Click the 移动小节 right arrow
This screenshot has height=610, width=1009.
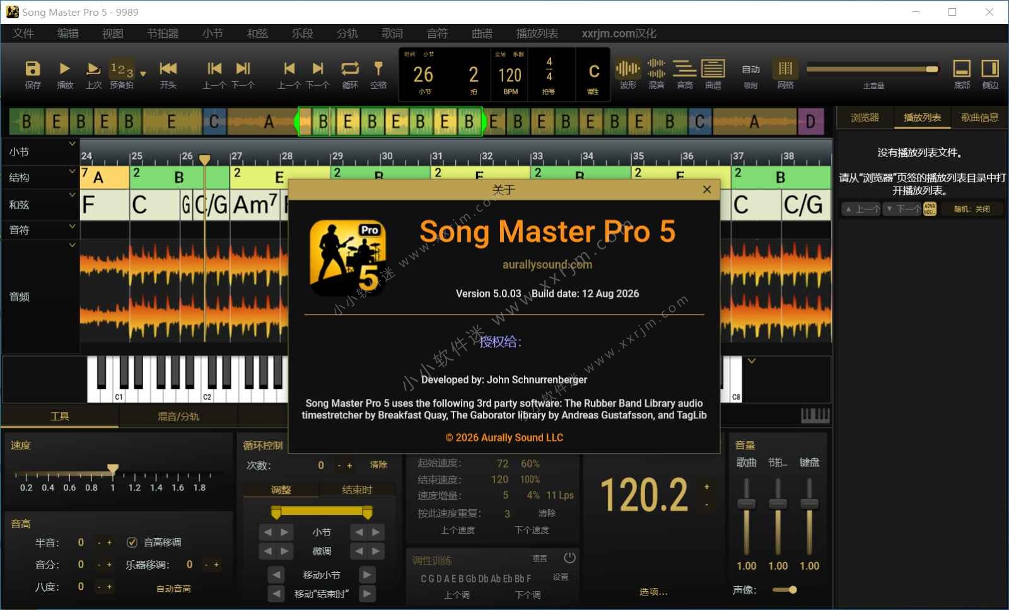[x=367, y=575]
